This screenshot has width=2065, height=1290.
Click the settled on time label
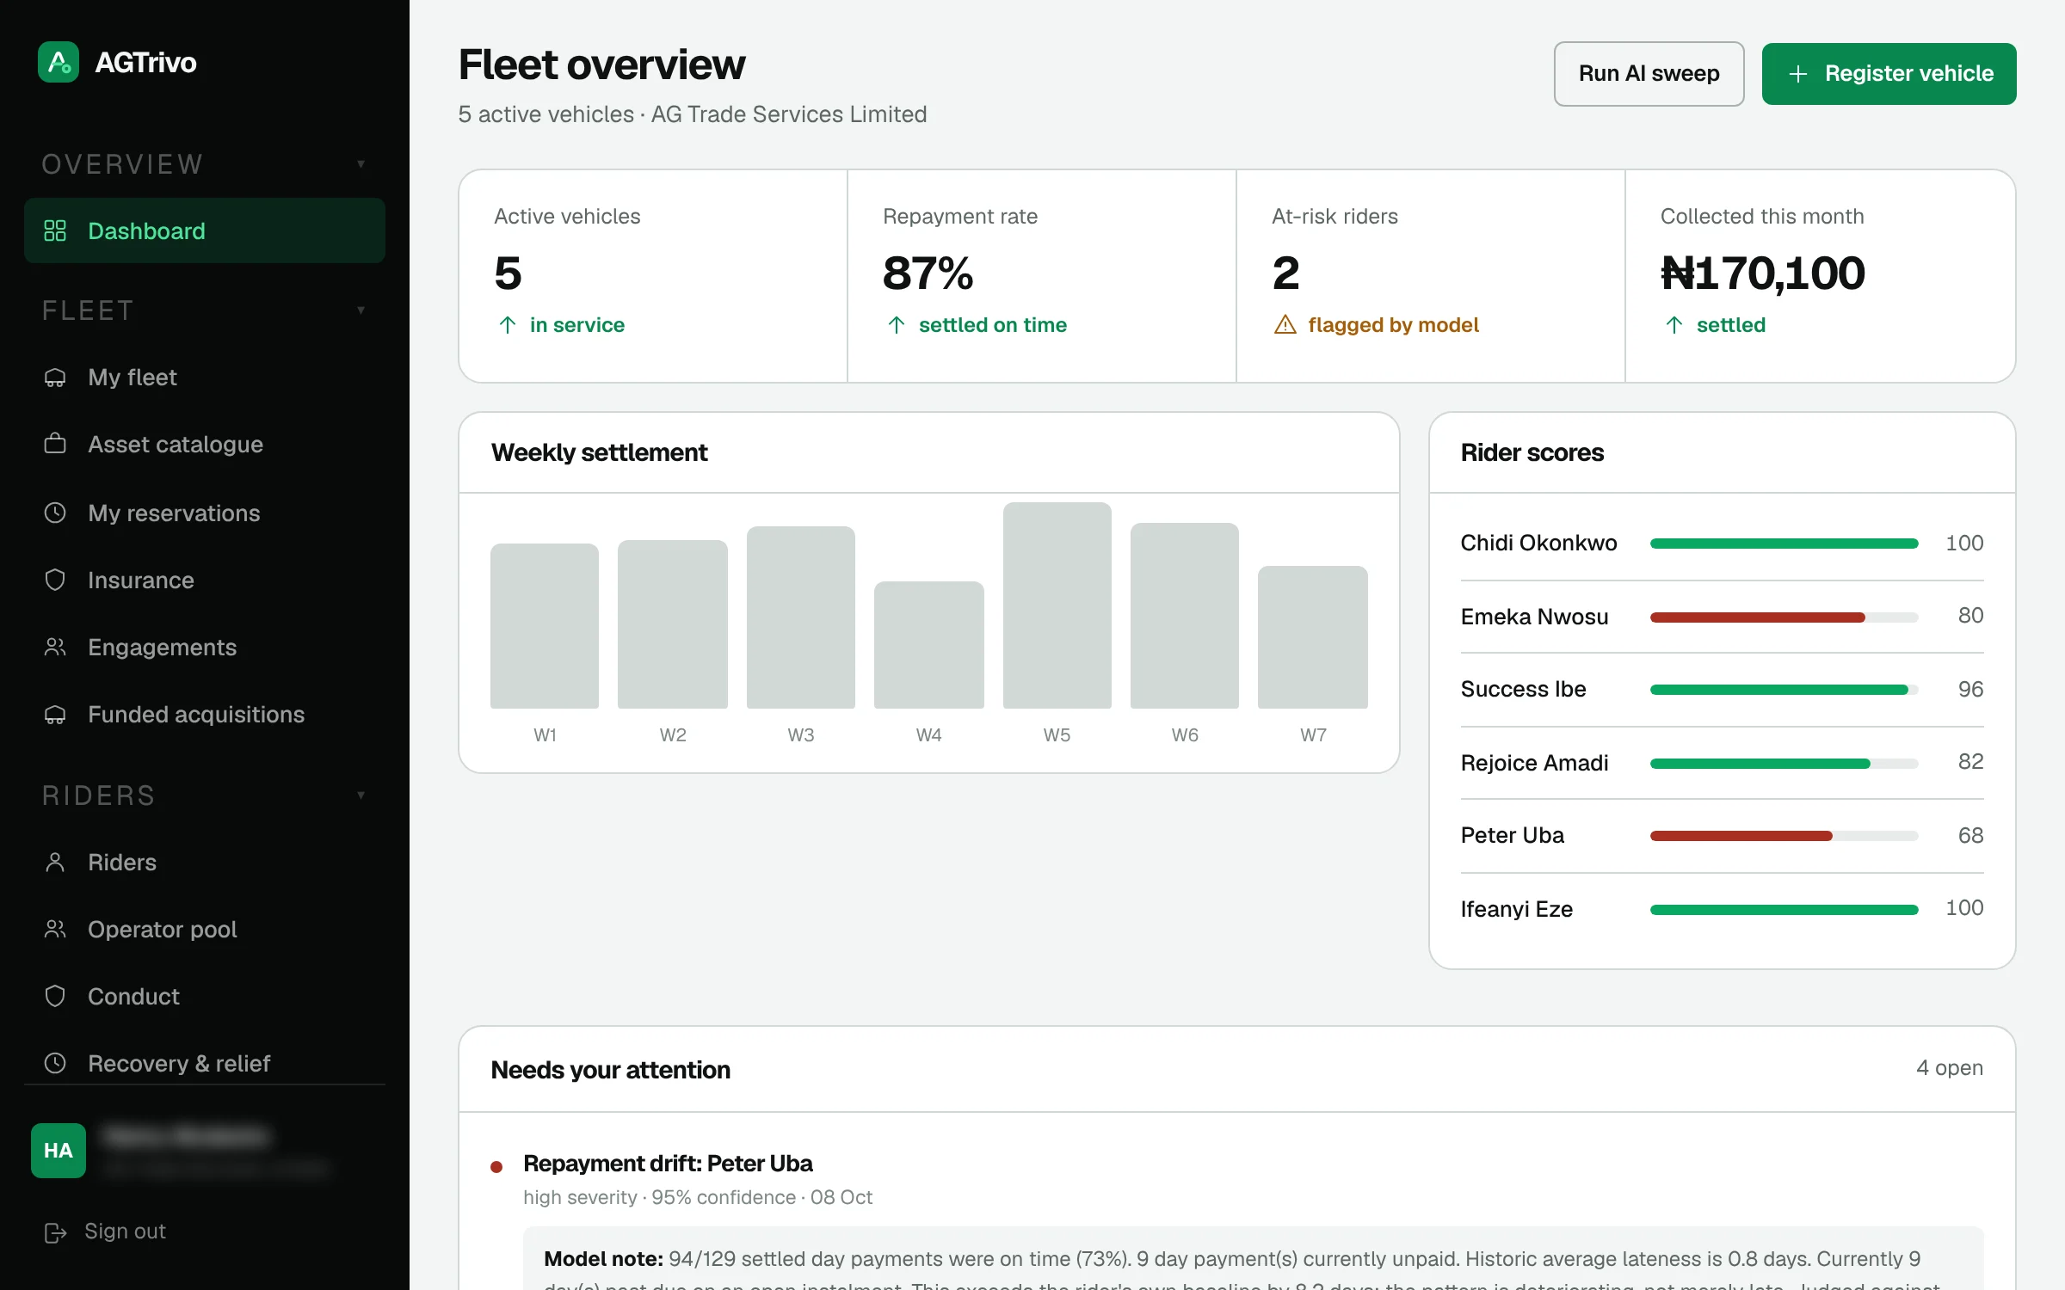pyautogui.click(x=992, y=324)
